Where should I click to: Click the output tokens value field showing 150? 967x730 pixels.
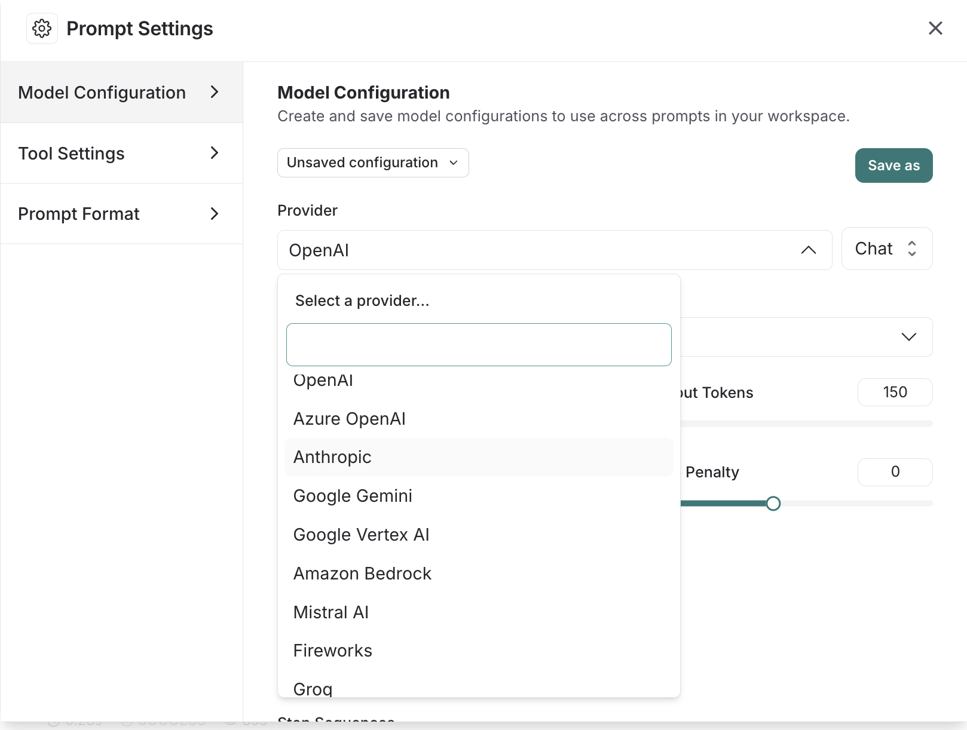pyautogui.click(x=895, y=392)
